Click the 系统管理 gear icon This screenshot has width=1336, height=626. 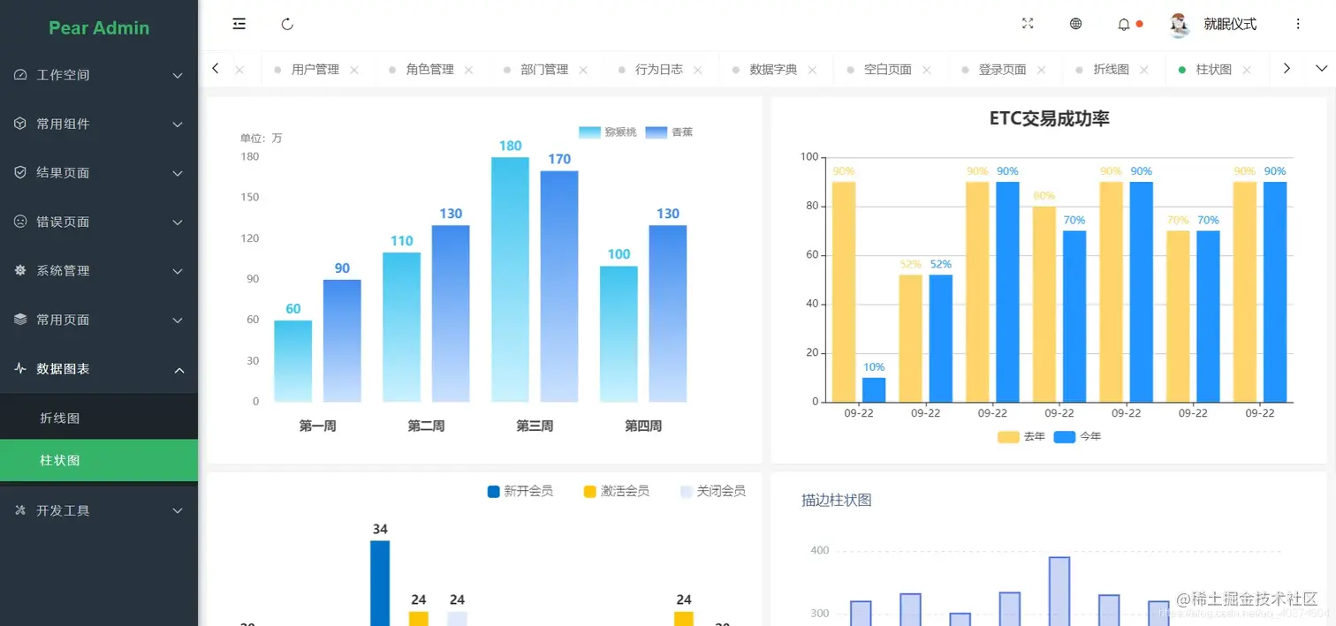[x=20, y=271]
